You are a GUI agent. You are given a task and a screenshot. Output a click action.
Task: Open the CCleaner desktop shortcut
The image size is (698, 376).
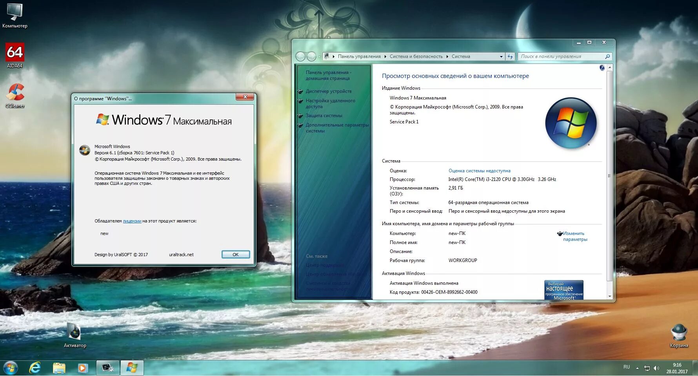click(15, 96)
